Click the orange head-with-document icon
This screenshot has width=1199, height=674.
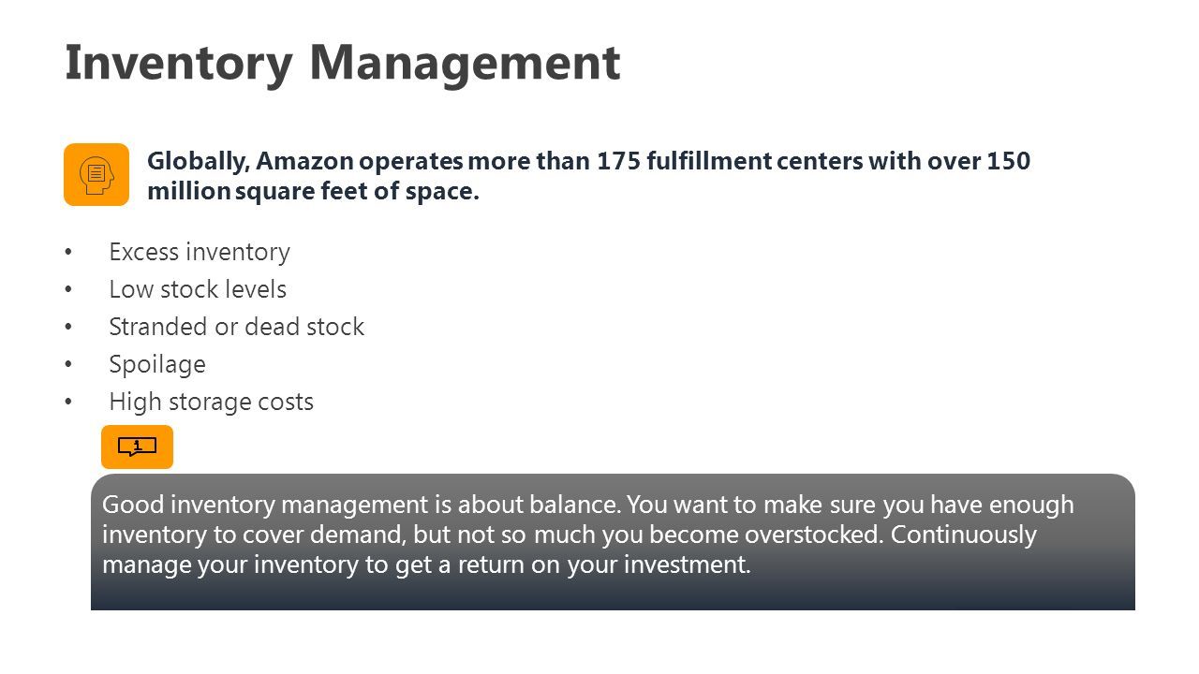(96, 174)
